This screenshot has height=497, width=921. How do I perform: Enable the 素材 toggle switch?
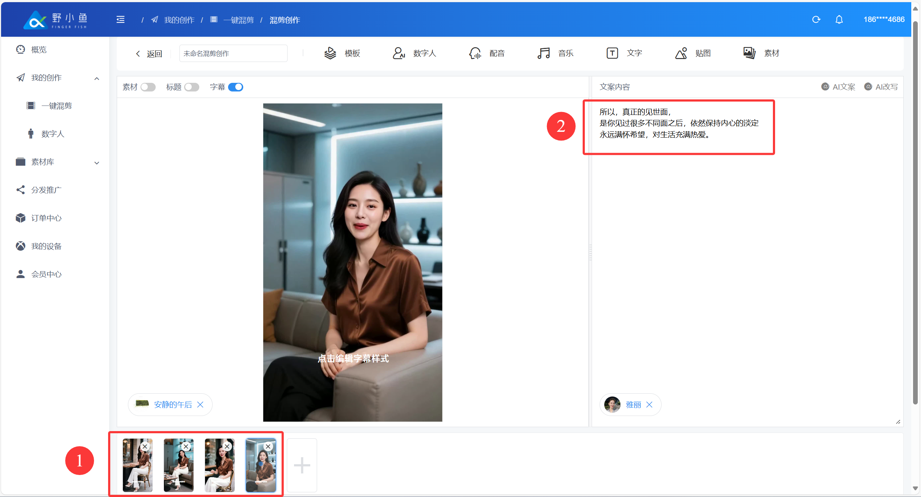point(148,87)
